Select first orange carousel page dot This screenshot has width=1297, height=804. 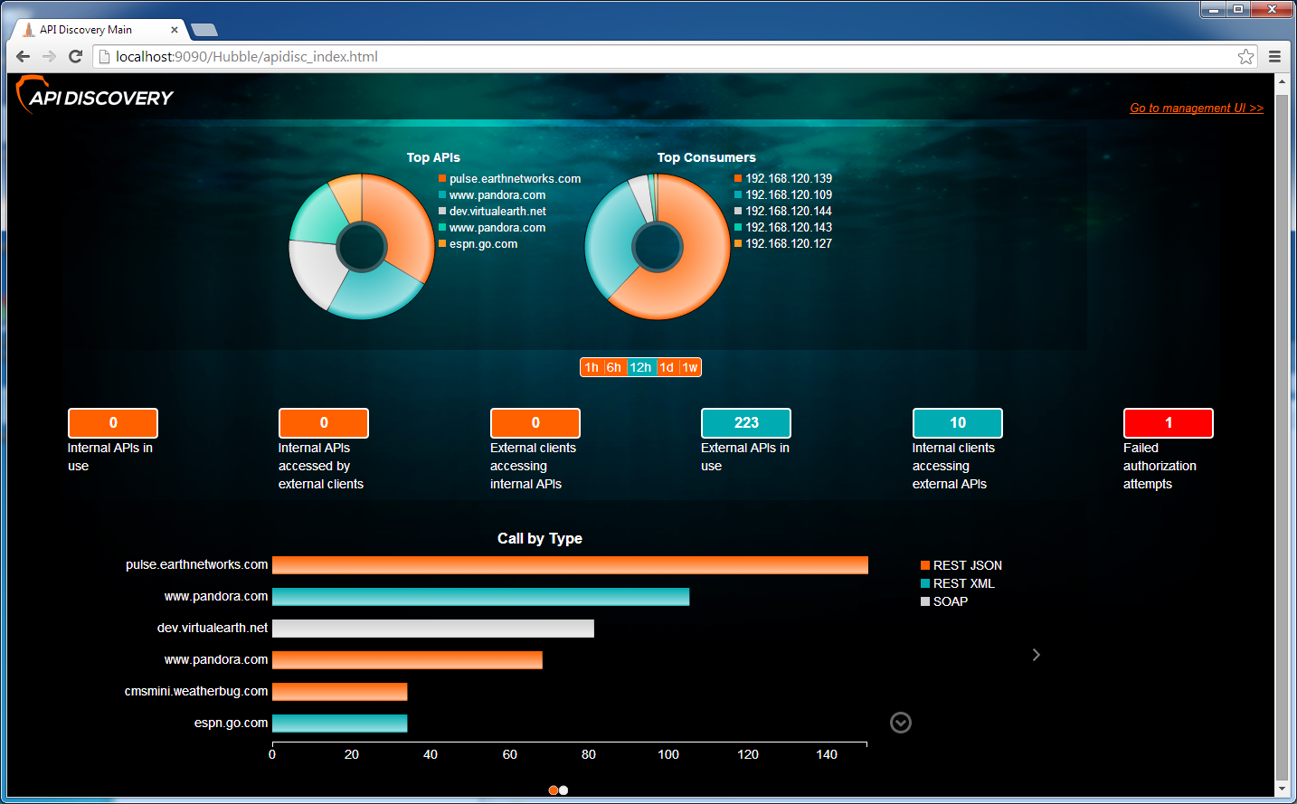pyautogui.click(x=554, y=790)
